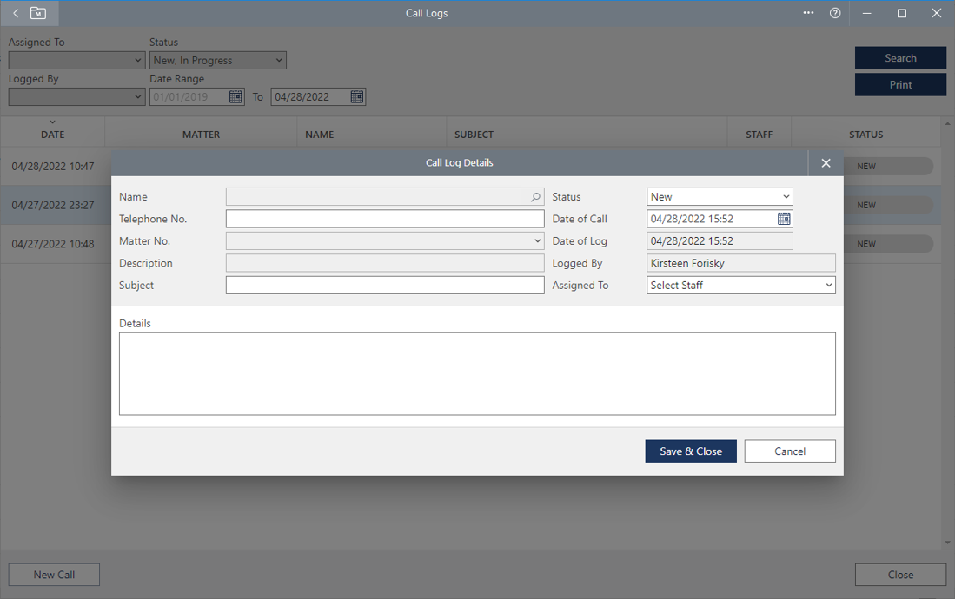
Task: Click the Name lookup field
Action: tap(377, 197)
